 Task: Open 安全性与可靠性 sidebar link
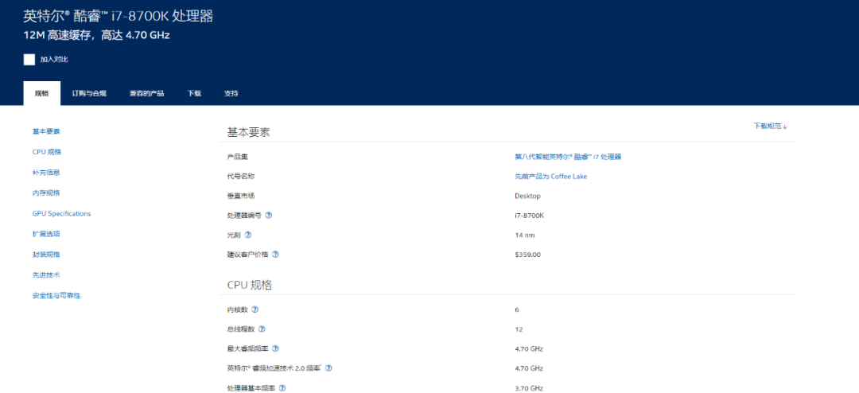[56, 295]
